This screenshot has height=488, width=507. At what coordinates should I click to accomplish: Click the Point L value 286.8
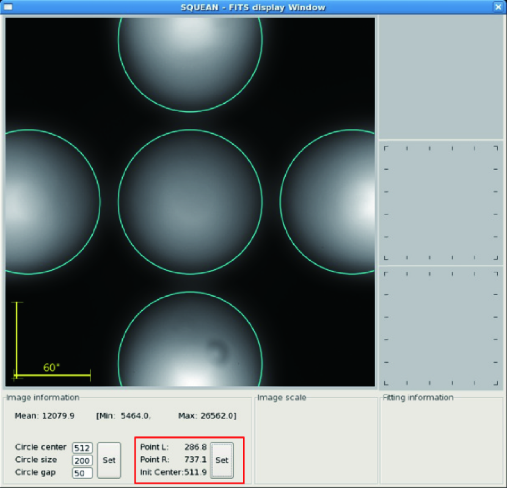coord(195,447)
